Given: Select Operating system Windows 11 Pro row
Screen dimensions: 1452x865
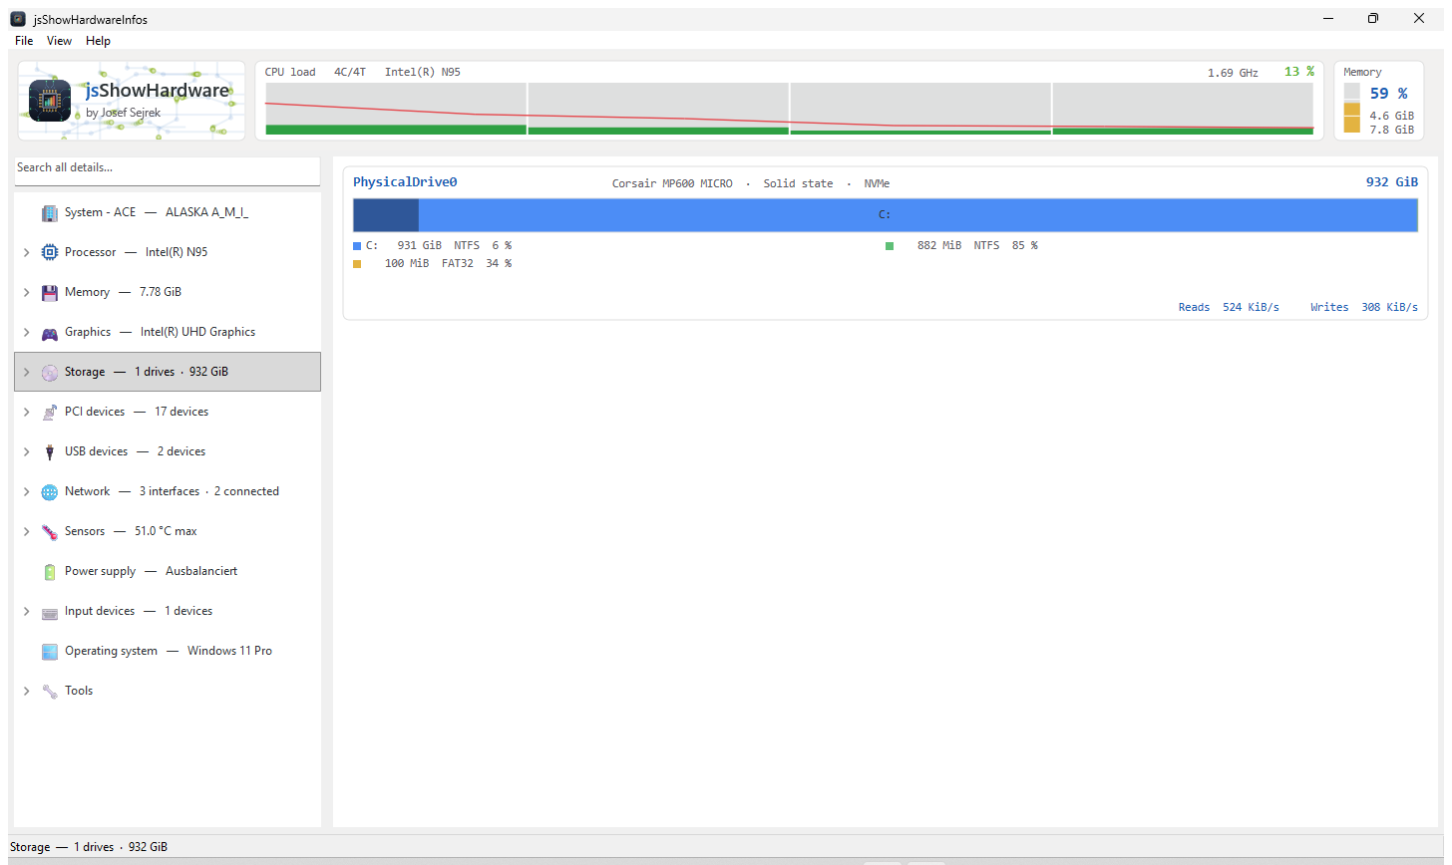Looking at the screenshot, I should tap(168, 651).
